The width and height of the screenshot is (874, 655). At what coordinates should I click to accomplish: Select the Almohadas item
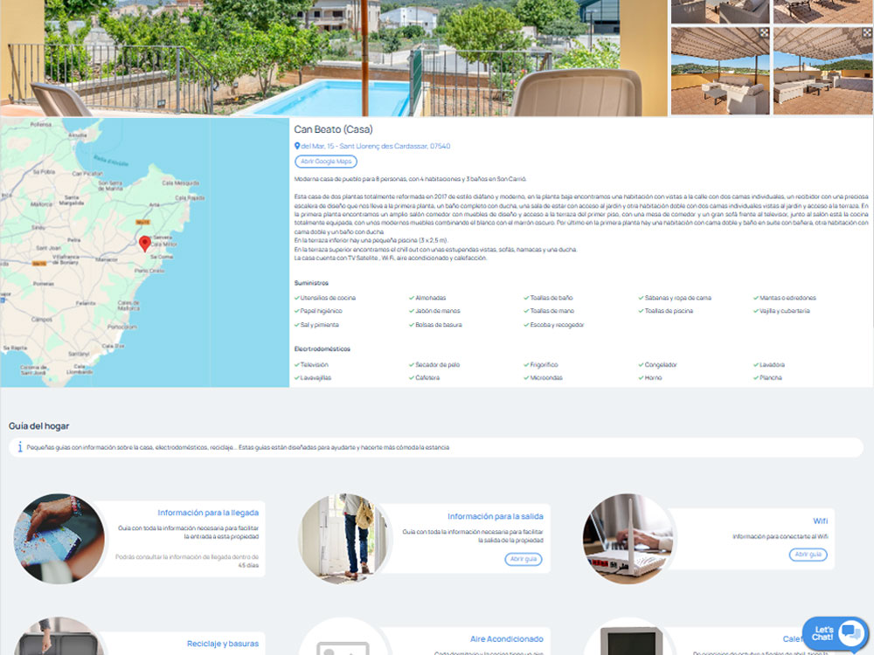coord(427,298)
